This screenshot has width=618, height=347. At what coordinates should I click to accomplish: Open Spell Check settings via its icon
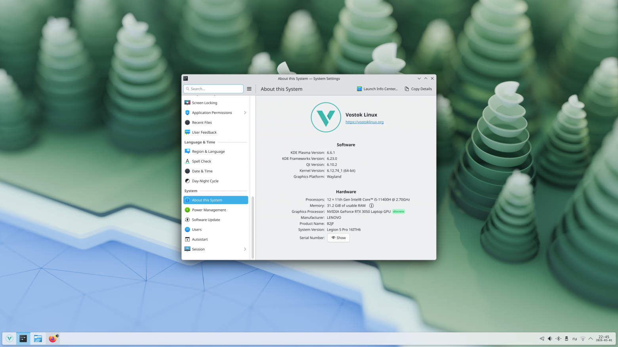187,161
